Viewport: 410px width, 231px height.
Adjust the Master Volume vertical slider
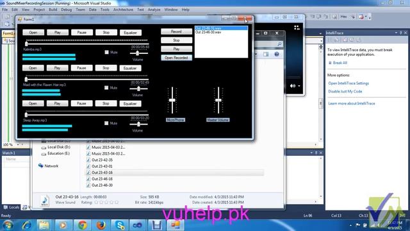pyautogui.click(x=218, y=100)
